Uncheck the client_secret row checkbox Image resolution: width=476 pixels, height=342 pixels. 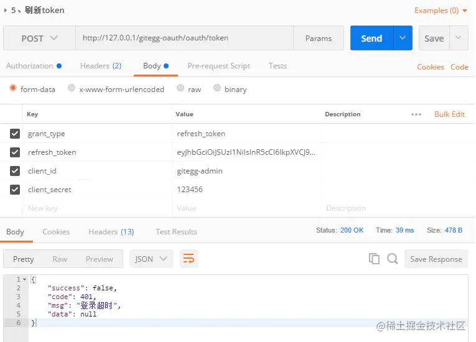point(15,190)
